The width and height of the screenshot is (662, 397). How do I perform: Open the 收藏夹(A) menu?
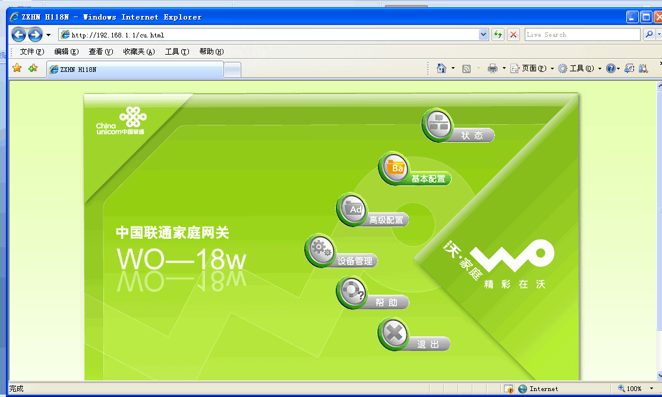click(139, 52)
